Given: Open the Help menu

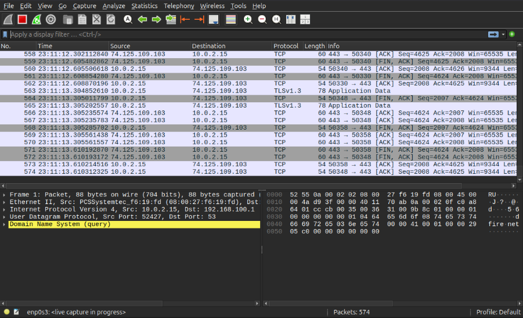Looking at the screenshot, I should (259, 6).
